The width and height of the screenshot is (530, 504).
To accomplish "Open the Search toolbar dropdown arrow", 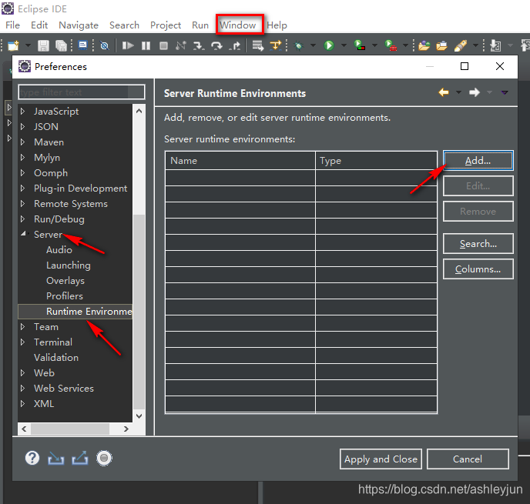I will click(475, 45).
